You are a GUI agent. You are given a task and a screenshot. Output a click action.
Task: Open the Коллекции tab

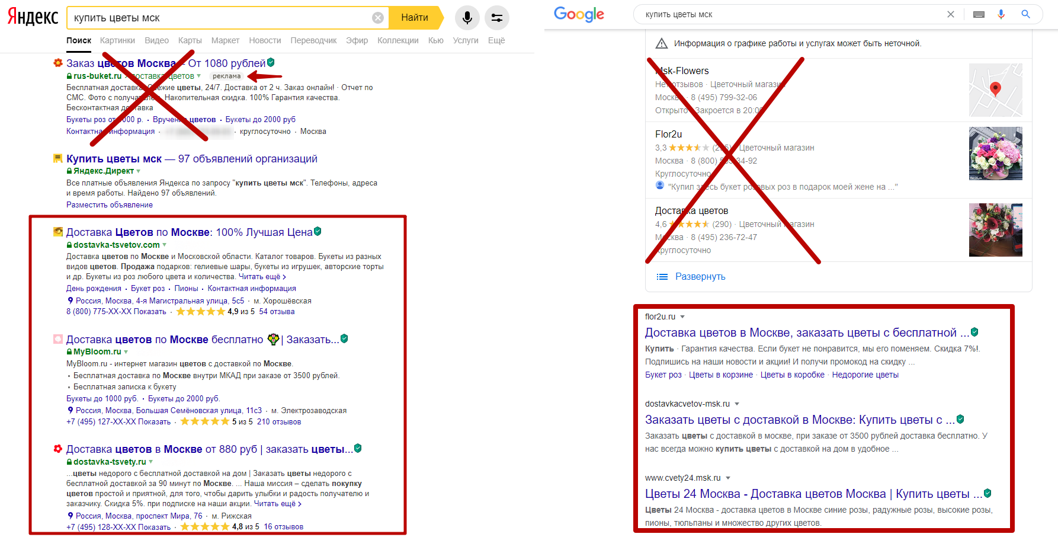(398, 40)
